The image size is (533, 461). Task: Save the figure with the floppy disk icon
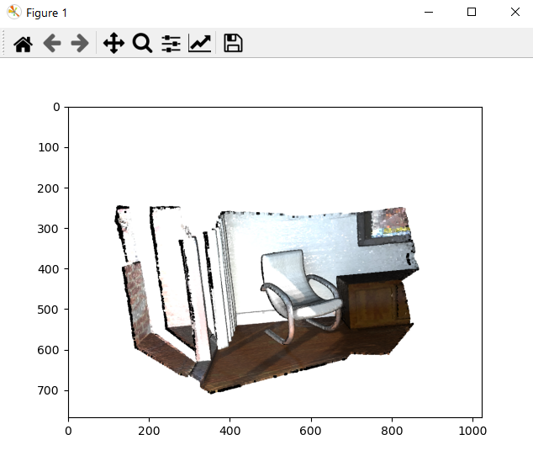(x=233, y=44)
